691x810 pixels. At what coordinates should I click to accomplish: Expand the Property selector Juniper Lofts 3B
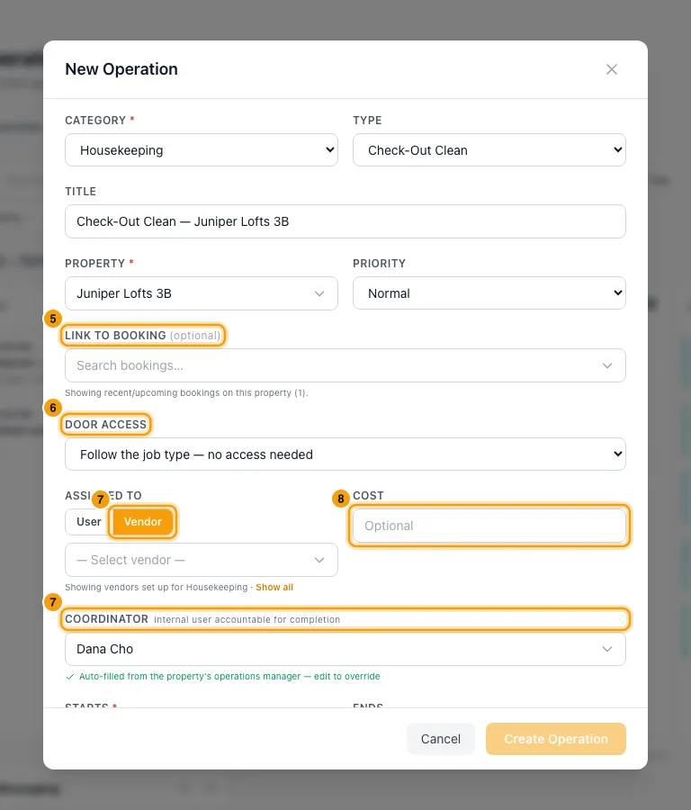(x=202, y=293)
